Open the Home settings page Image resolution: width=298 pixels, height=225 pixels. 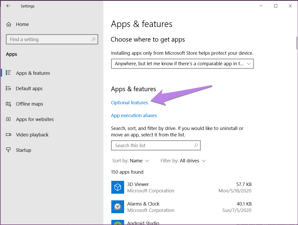pyautogui.click(x=22, y=24)
